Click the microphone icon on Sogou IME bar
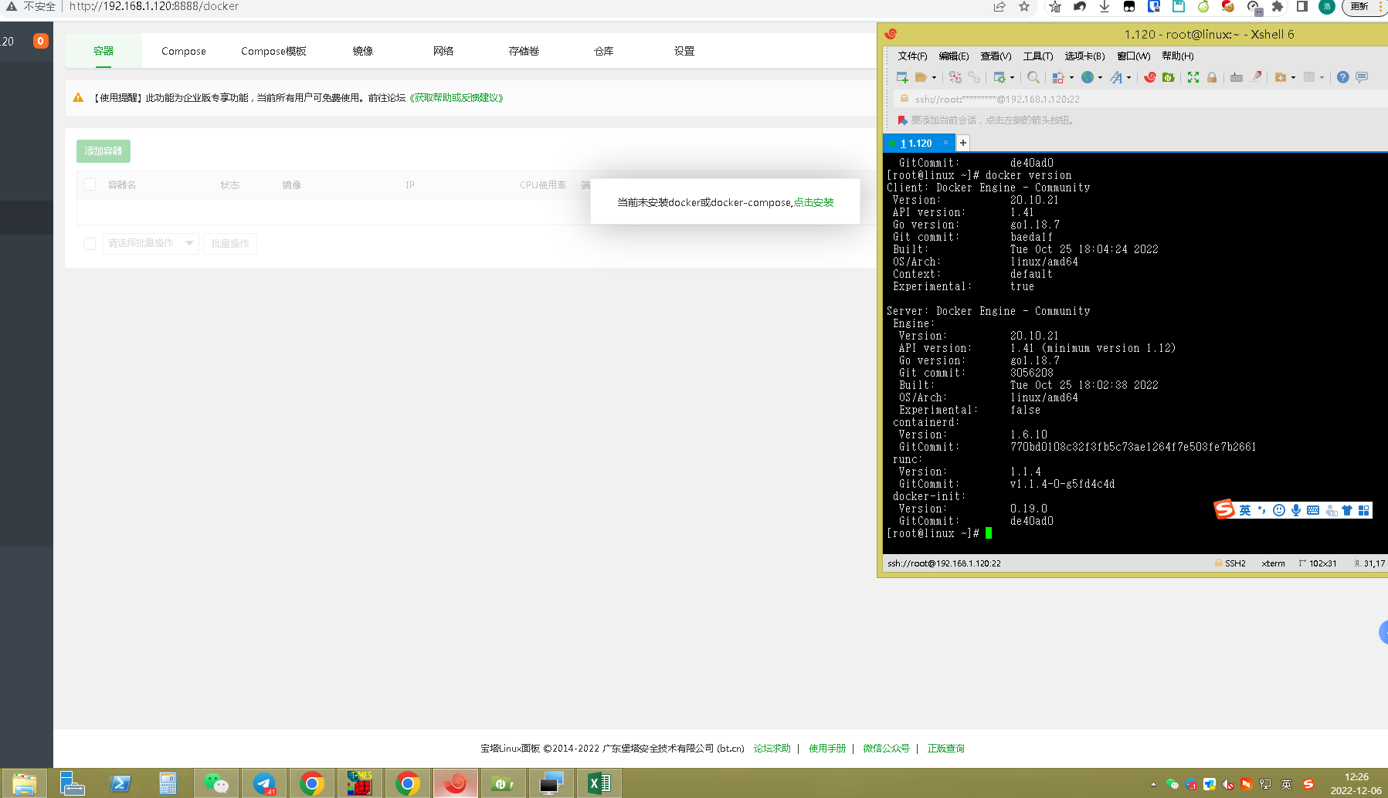Image resolution: width=1388 pixels, height=798 pixels. pyautogui.click(x=1296, y=510)
